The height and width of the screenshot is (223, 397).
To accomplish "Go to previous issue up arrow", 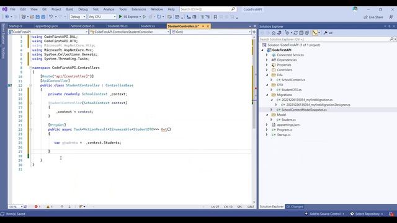I will coord(62,206).
